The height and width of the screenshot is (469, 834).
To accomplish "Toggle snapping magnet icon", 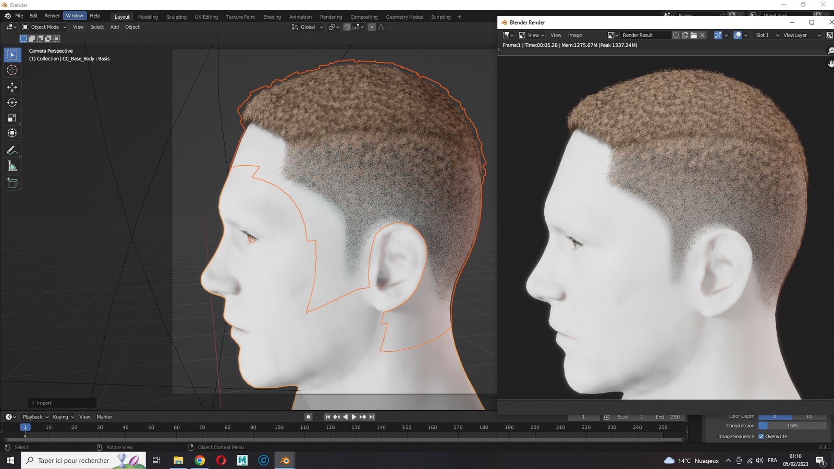I will click(x=347, y=27).
